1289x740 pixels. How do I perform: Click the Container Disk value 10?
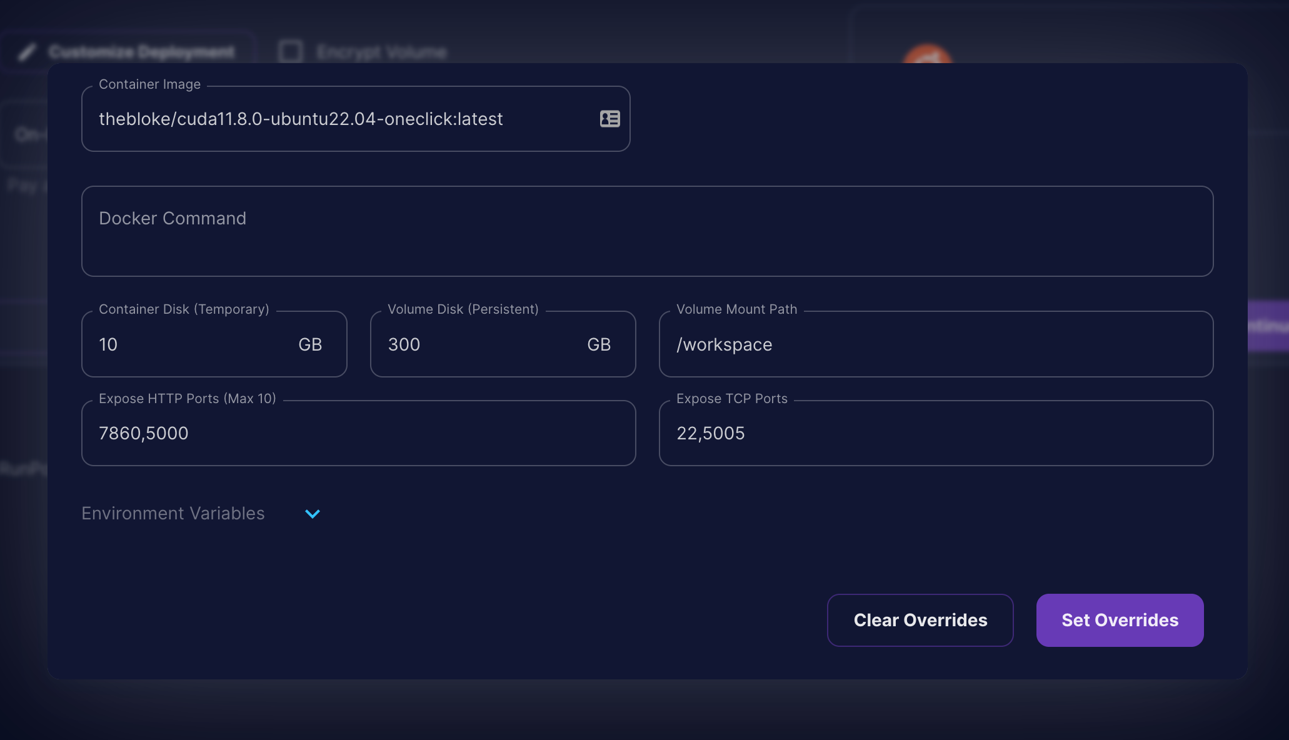pyautogui.click(x=109, y=344)
